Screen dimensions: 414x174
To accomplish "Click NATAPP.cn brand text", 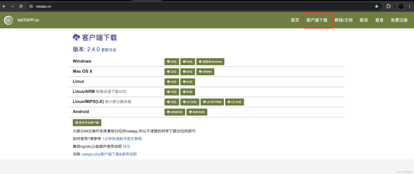I will 28,20.
